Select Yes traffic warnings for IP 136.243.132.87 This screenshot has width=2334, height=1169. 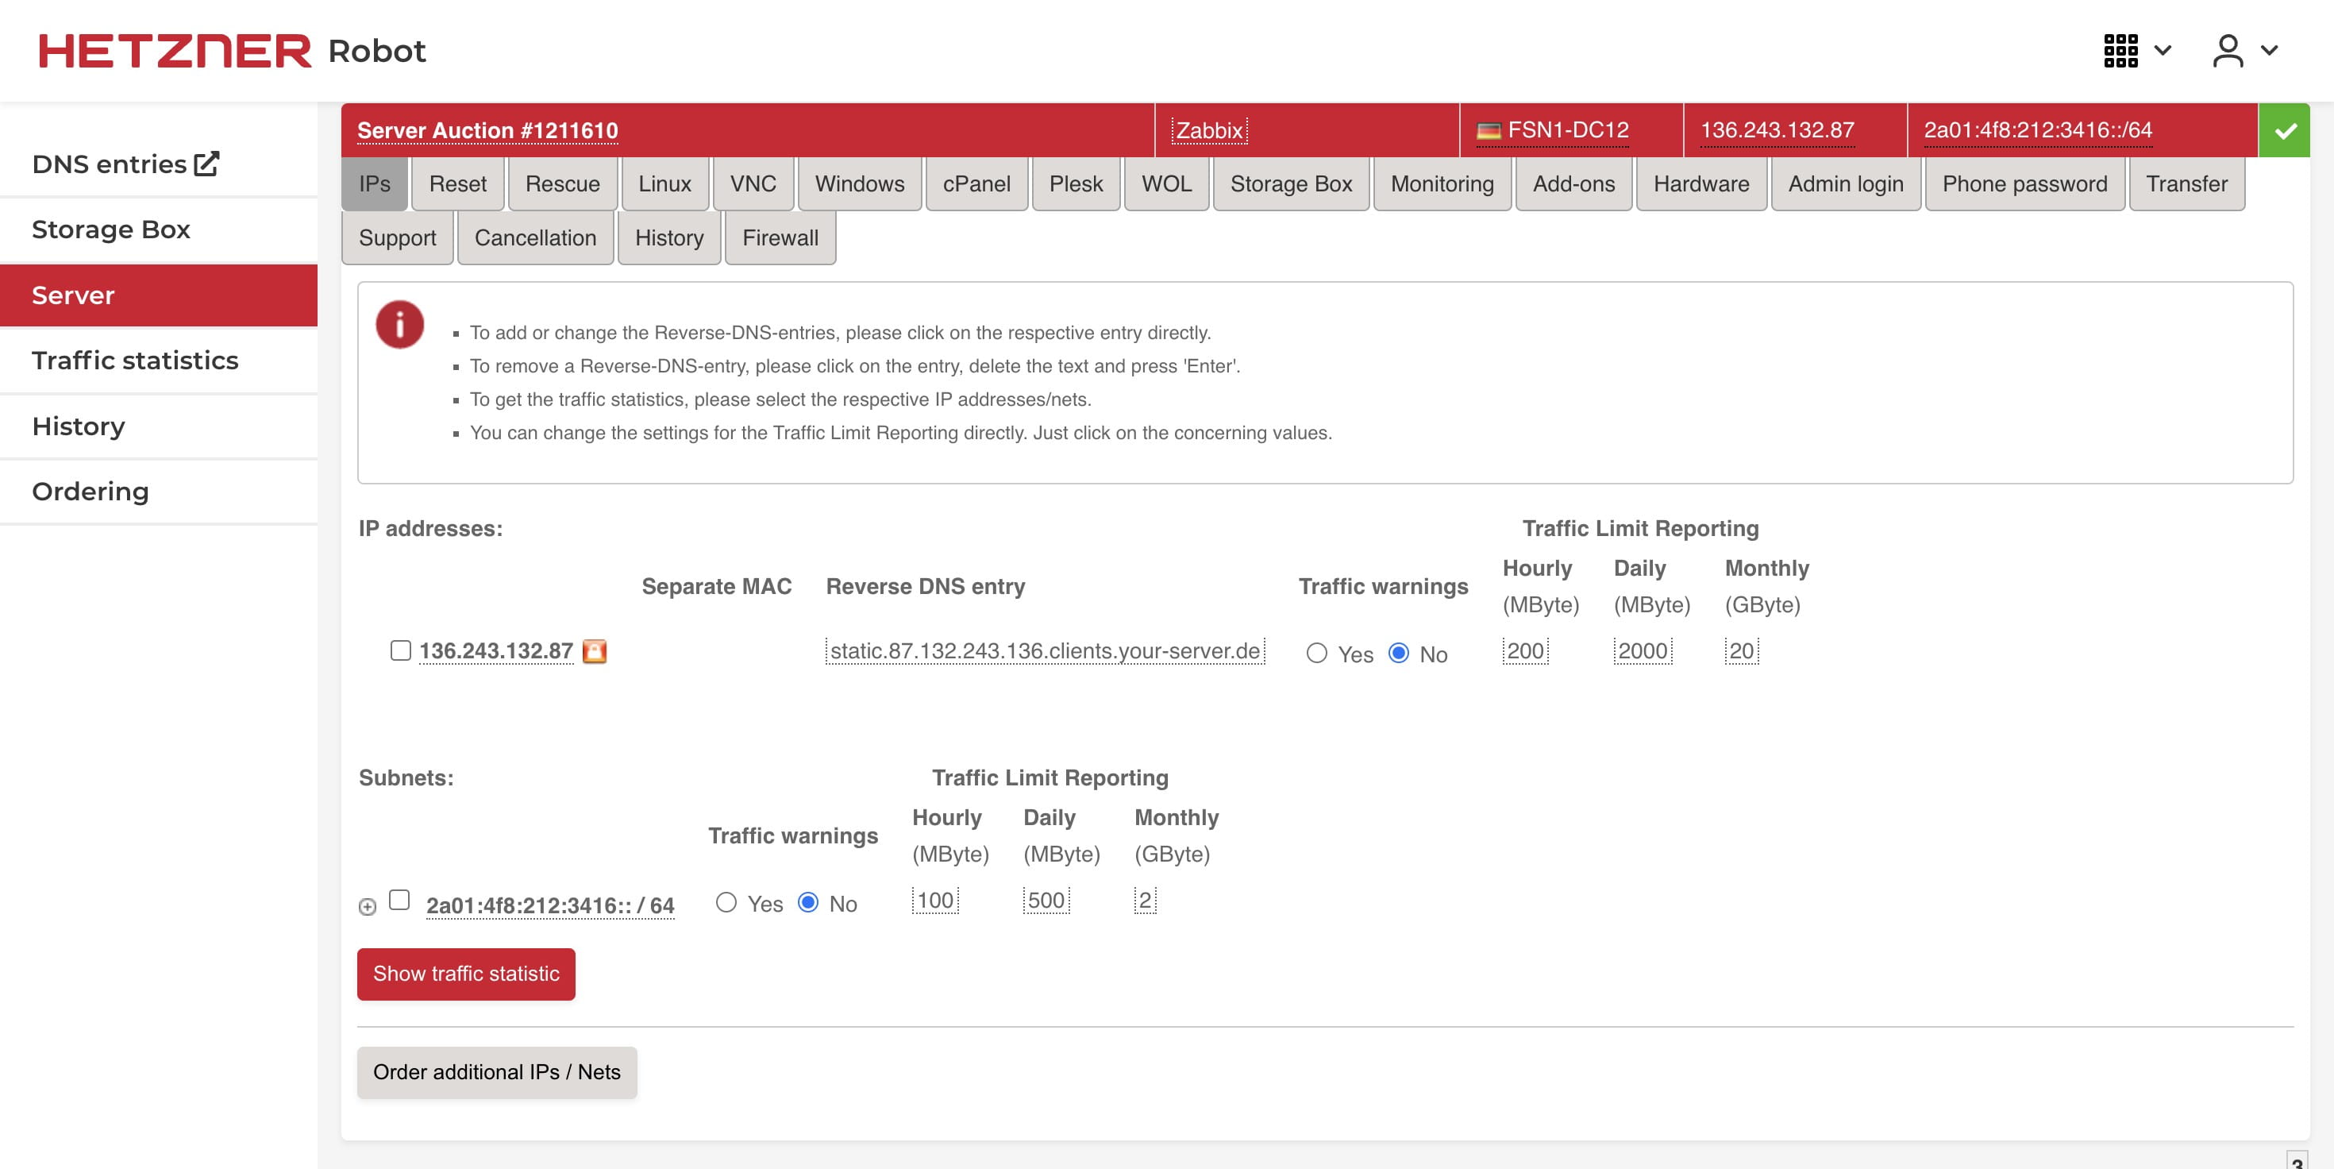click(x=1316, y=654)
